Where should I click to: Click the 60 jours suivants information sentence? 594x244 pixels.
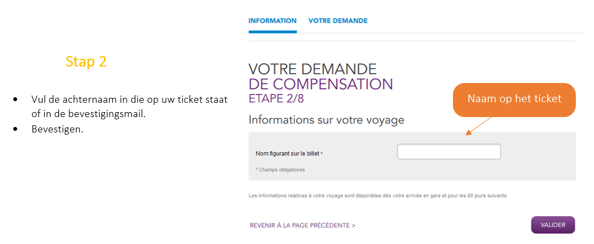click(377, 195)
